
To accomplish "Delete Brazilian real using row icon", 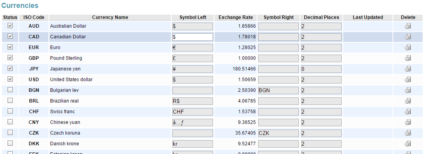I will [408, 101].
